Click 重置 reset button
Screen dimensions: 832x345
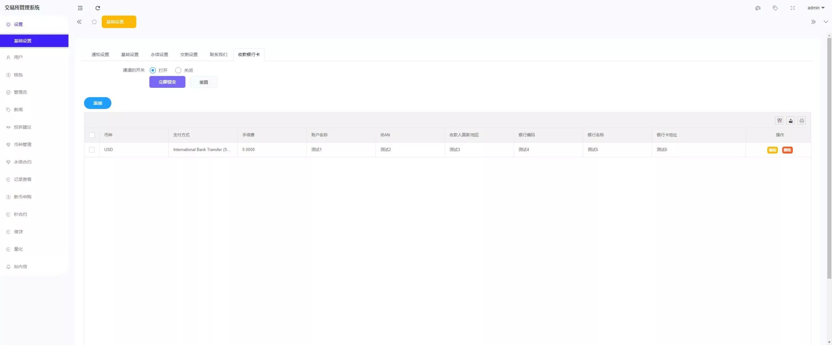point(204,82)
